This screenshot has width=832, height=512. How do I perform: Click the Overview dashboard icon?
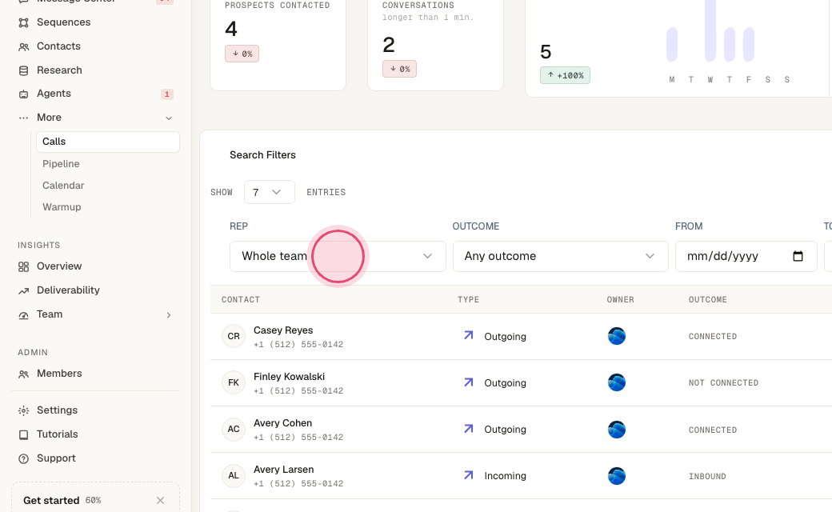pyautogui.click(x=23, y=267)
